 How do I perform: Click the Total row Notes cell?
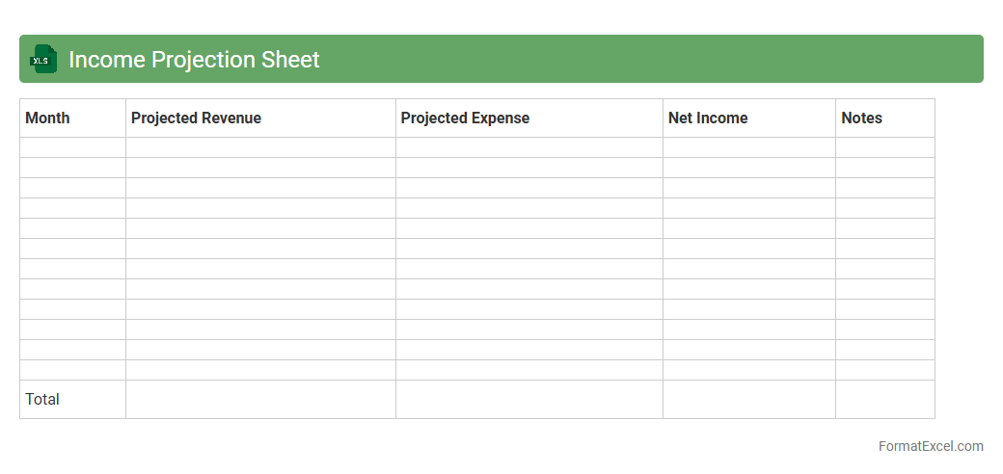coord(884,399)
